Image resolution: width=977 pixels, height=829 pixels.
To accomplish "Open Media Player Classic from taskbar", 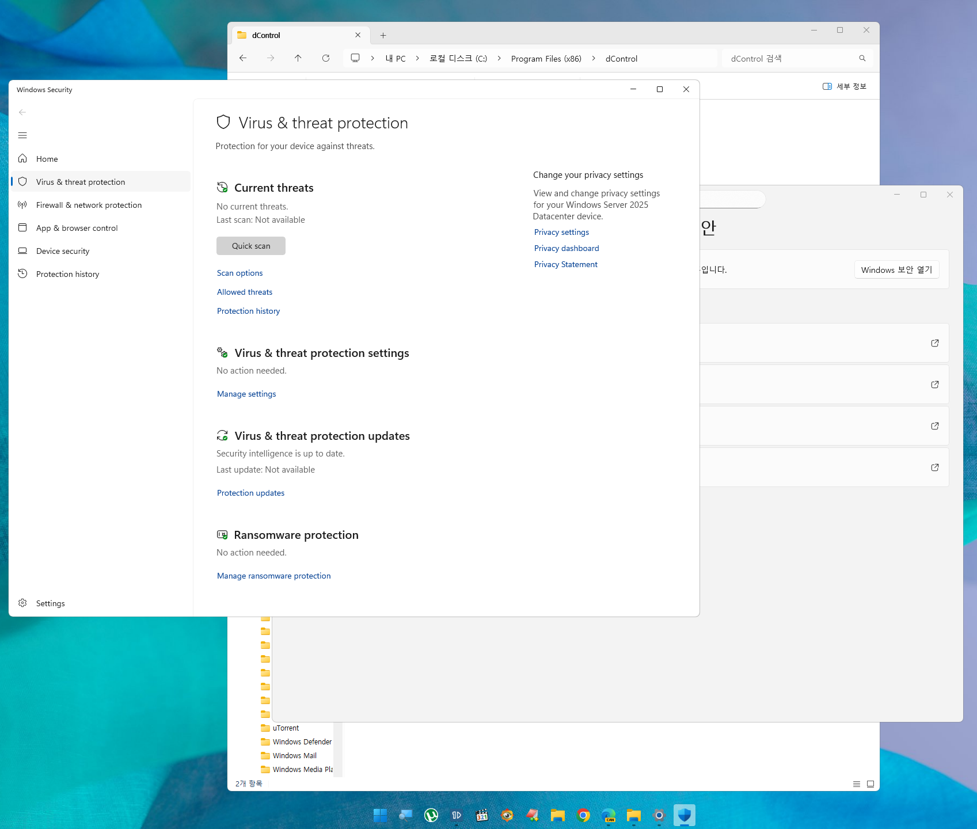I will 482,815.
